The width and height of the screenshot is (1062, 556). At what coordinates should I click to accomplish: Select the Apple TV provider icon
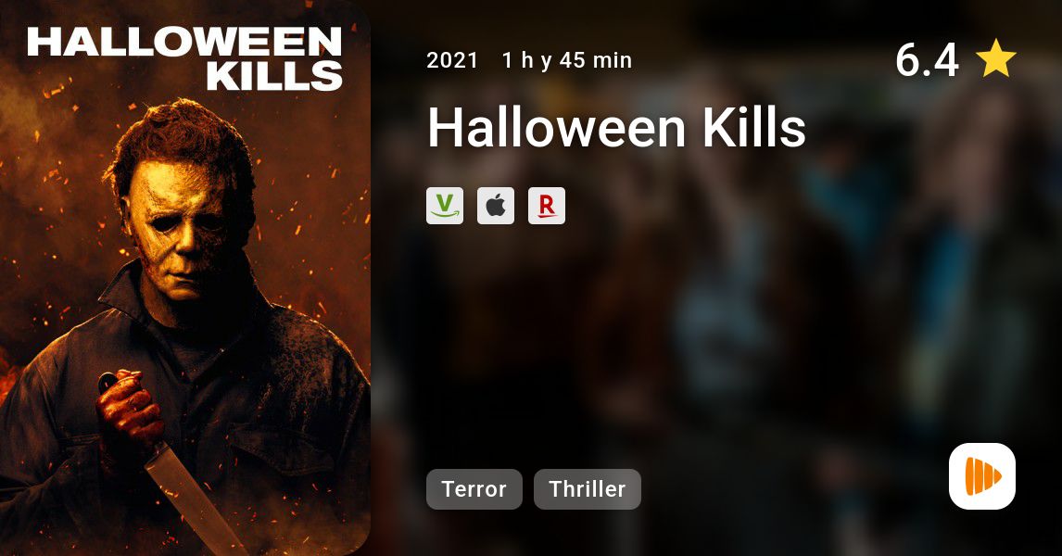[x=496, y=206]
